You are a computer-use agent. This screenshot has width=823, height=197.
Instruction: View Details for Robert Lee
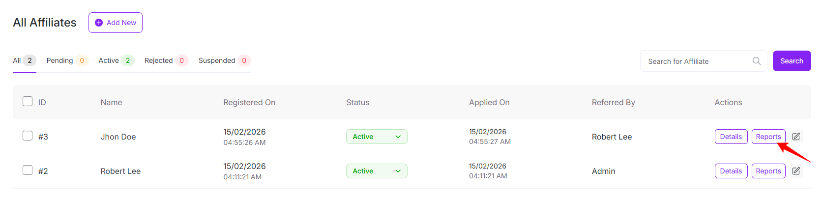tap(731, 171)
